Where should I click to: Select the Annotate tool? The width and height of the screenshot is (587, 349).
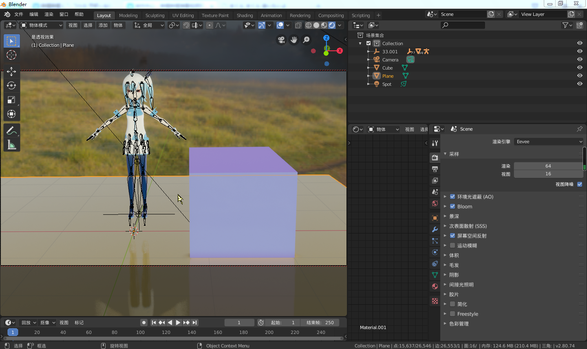coord(11,131)
